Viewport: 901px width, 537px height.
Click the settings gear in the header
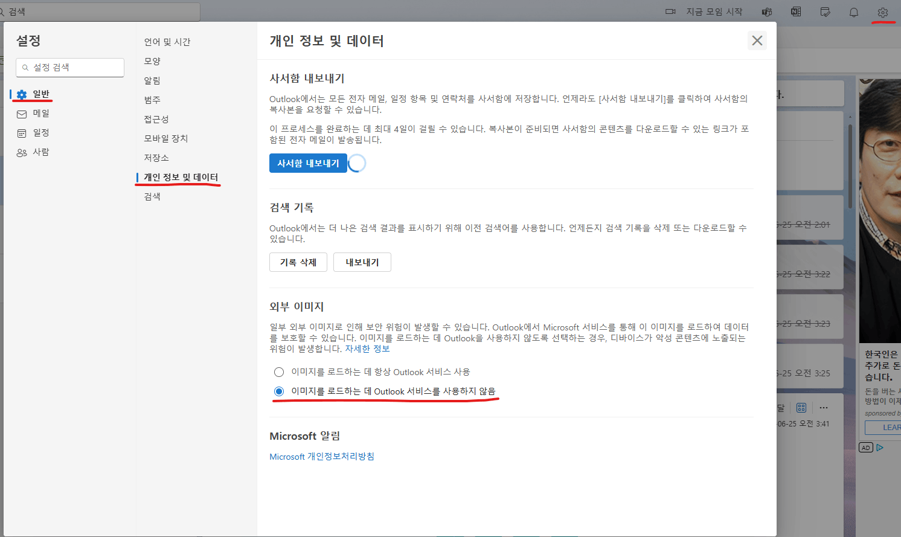tap(883, 12)
